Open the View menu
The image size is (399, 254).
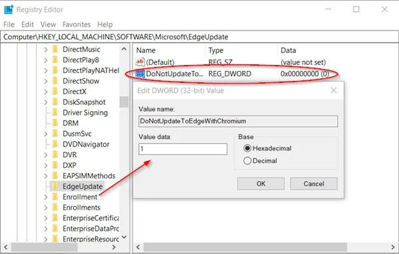coord(48,25)
